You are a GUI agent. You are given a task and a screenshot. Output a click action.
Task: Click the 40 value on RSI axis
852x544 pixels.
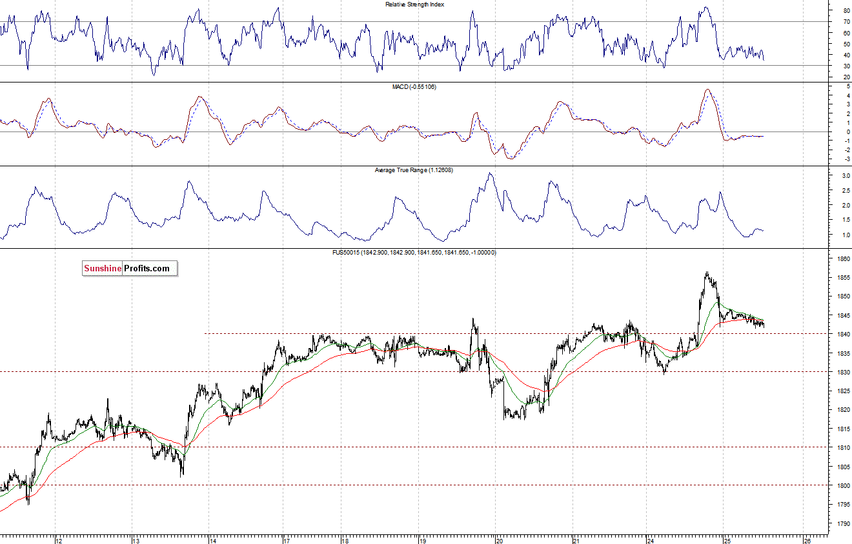pyautogui.click(x=846, y=55)
